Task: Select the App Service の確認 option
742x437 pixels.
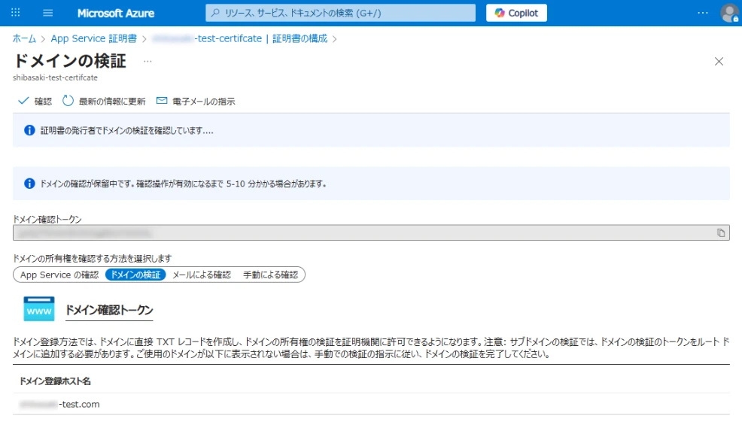Action: (x=59, y=275)
